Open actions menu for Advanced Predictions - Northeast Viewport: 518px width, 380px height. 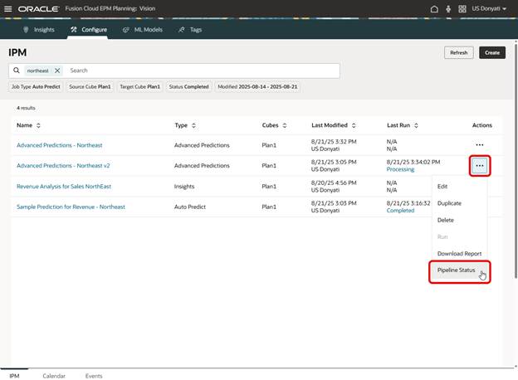[x=479, y=145]
